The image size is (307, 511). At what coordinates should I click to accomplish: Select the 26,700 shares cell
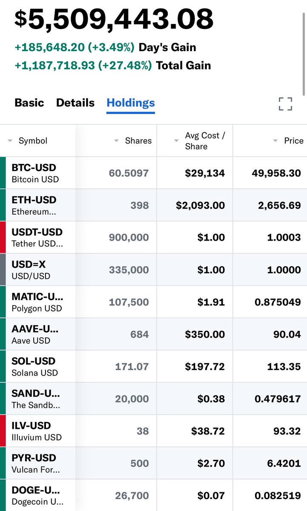(x=116, y=495)
